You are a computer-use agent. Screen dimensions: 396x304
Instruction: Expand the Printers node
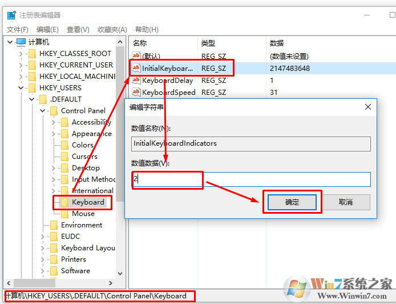point(42,259)
